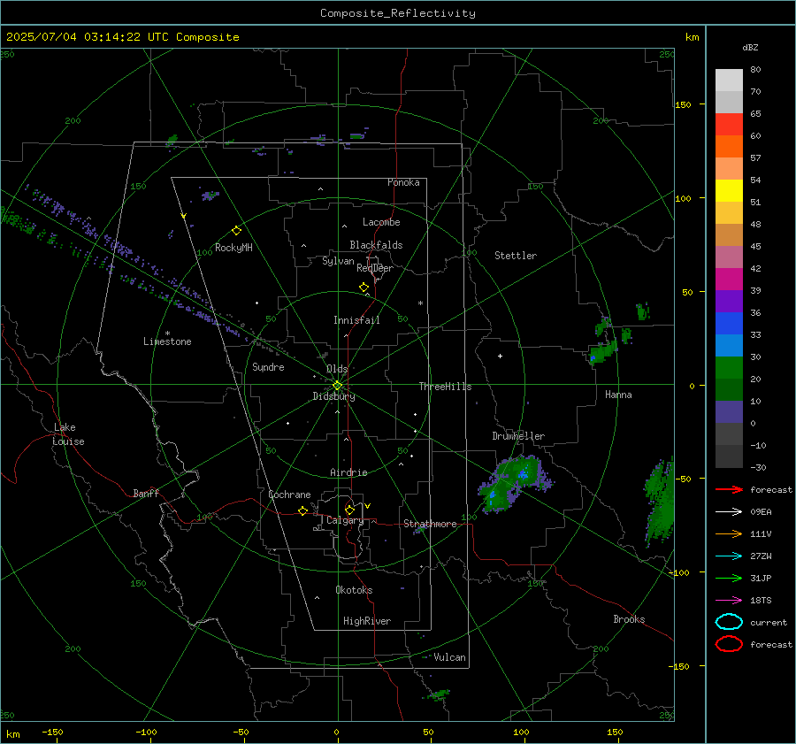Click the Brooks label on map

(629, 619)
